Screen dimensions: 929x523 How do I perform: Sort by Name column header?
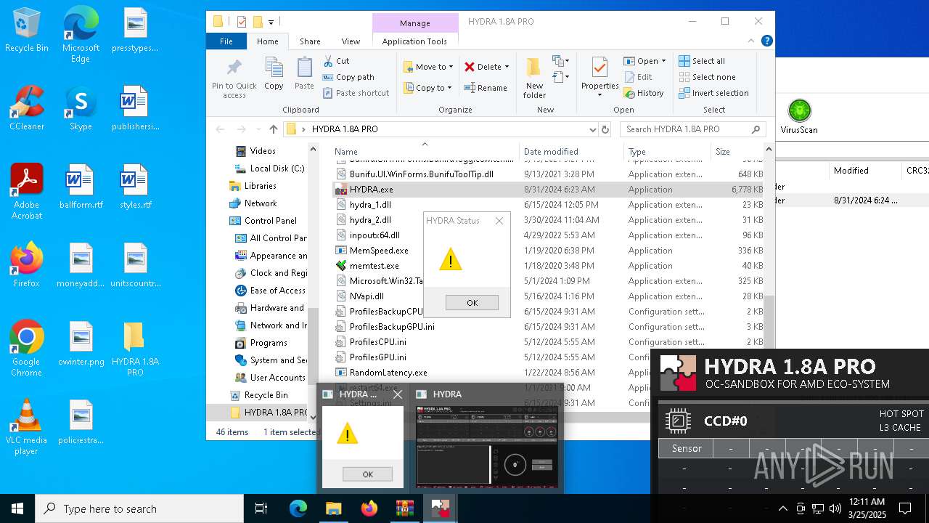pos(425,152)
